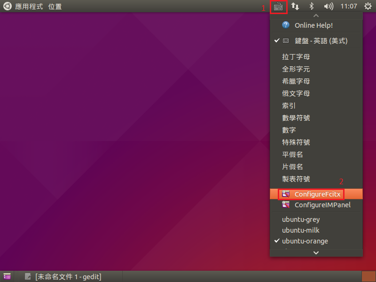The height and width of the screenshot is (282, 376).
Task: Open the system power gear menu
Action: coord(368,7)
